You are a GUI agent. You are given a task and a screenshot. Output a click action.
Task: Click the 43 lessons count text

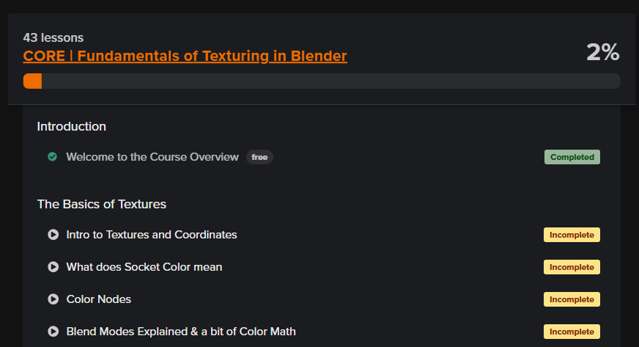pos(53,37)
